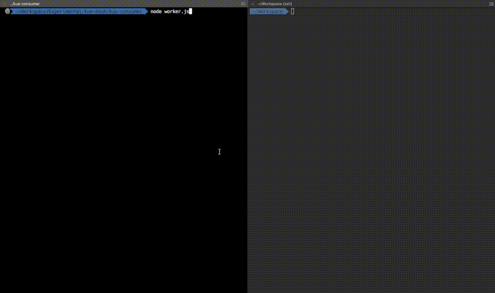Close the ~/Workspace (zsh) pane
This screenshot has width=495, height=293.
pyautogui.click(x=253, y=4)
